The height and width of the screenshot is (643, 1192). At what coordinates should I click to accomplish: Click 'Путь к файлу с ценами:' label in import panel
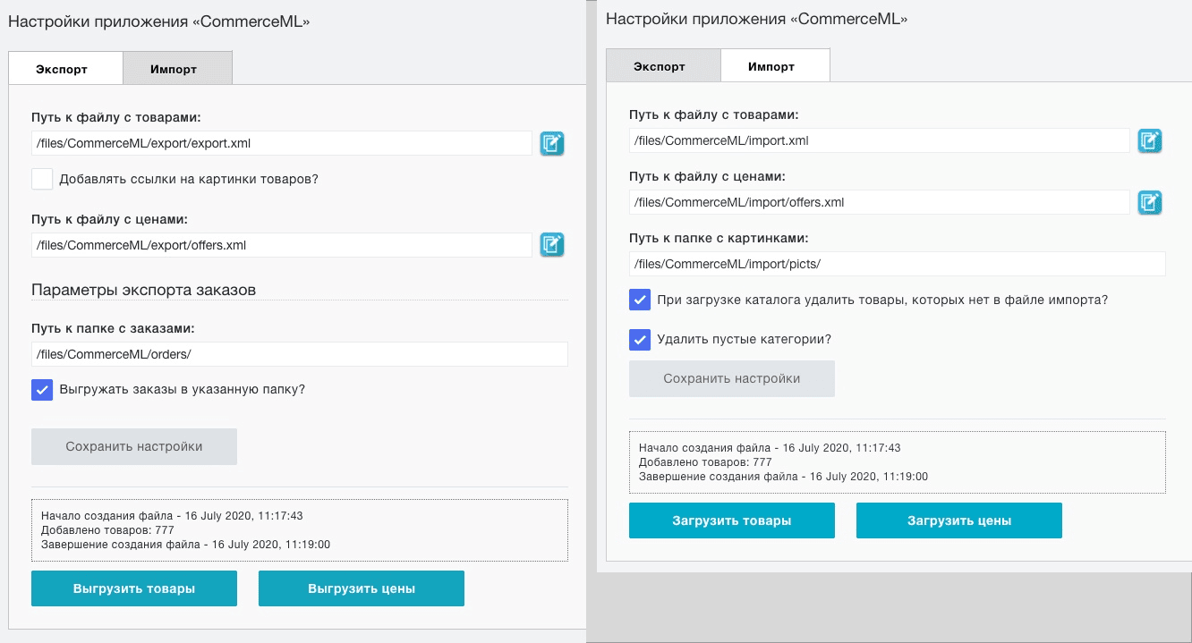coord(707,176)
